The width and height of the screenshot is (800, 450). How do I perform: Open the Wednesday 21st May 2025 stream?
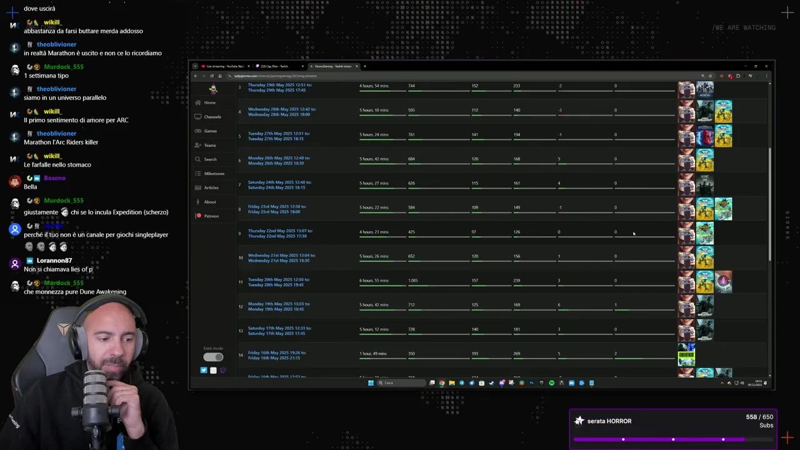[281, 257]
